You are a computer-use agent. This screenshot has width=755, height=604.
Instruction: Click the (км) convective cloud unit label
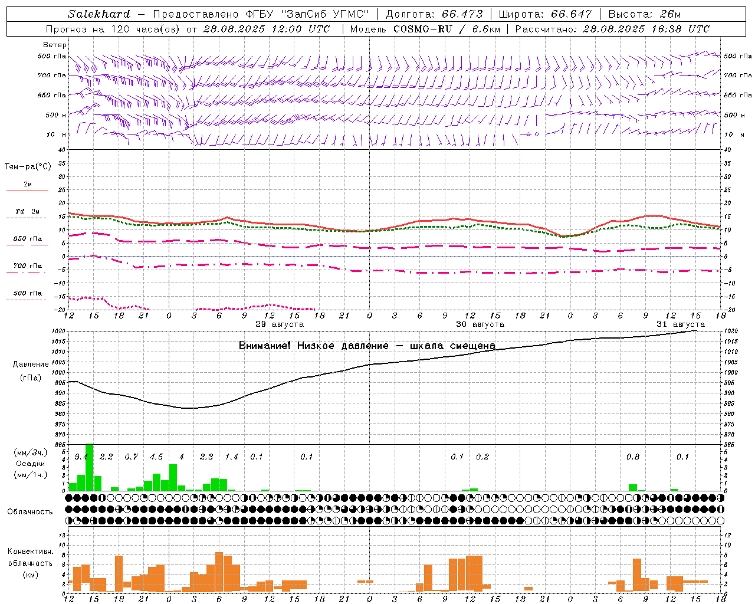(x=30, y=575)
